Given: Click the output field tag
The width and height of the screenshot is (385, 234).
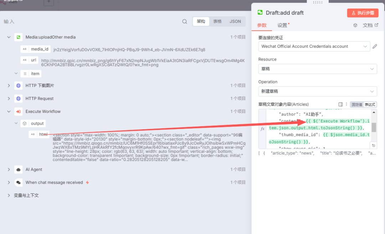Looking at the screenshot, I should (x=33, y=124).
